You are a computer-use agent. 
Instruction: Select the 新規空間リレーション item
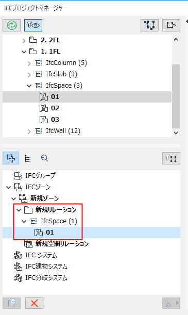coord(62,244)
